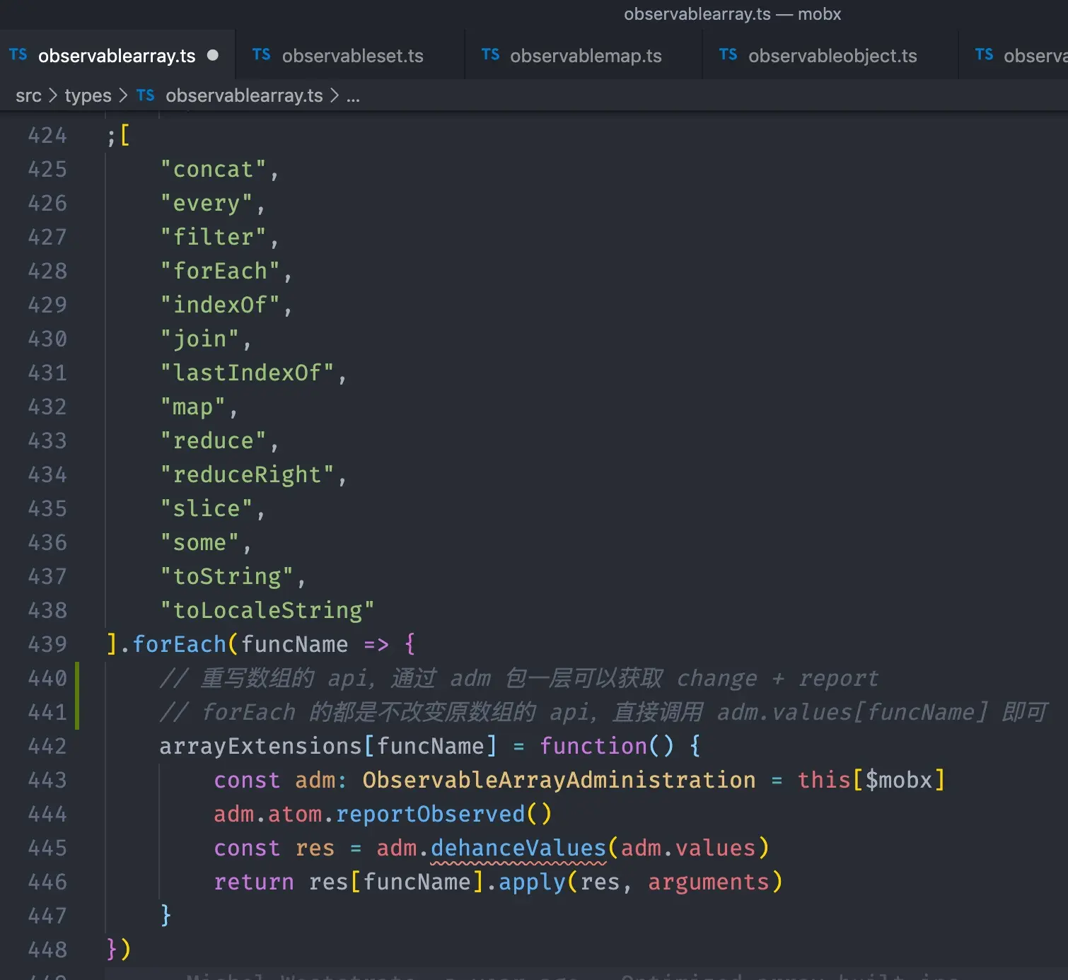Open the ellipsis expander at breadcrumb end

353,95
